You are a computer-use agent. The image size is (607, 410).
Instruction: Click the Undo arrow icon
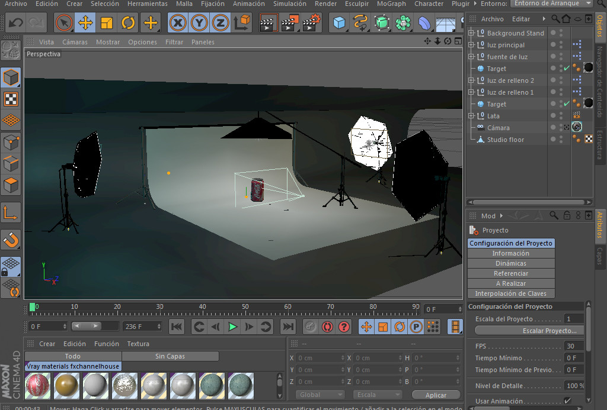[x=15, y=22]
